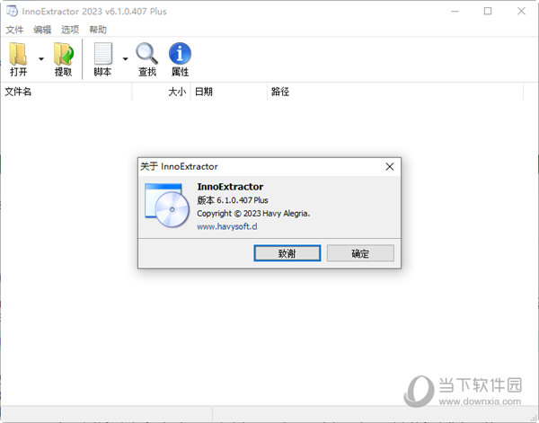Expand the dropdown arrow next to 打开
Screen dimensions: 539x423
41,59
